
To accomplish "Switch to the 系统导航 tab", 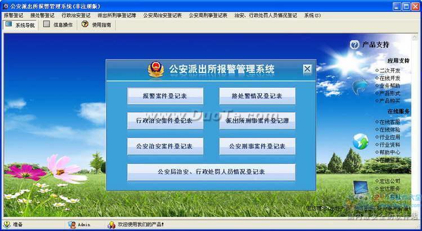I will click(x=20, y=25).
